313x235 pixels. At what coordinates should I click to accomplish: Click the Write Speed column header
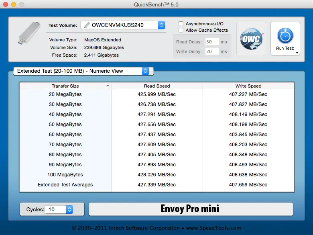[248, 86]
